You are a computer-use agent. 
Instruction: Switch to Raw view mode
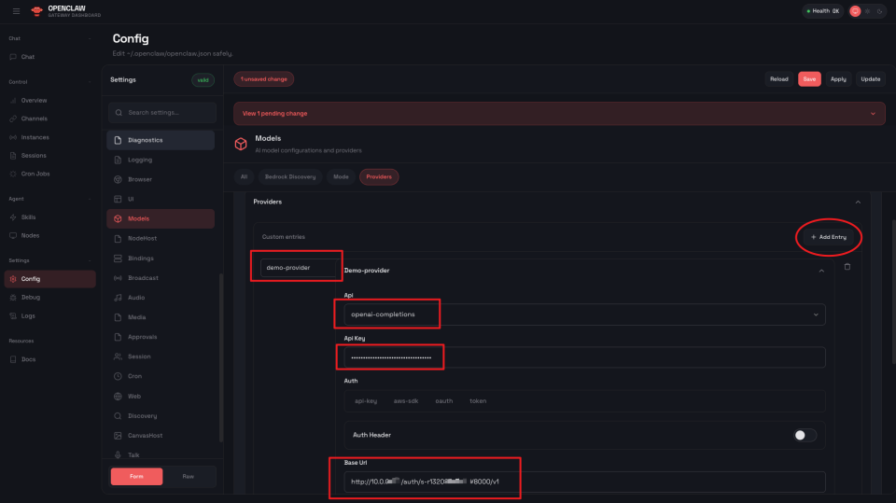(x=189, y=476)
